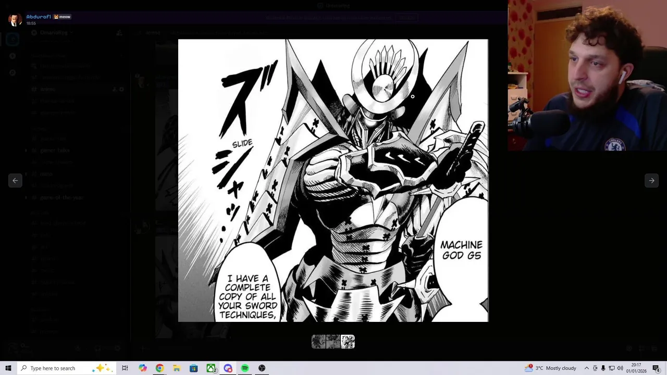
Task: Open Spotify from the taskbar
Action: point(245,368)
